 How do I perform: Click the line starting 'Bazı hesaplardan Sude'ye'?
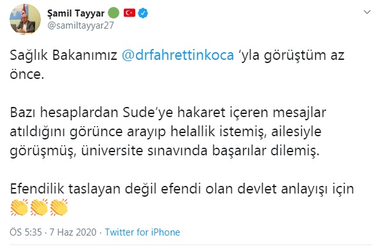click(x=168, y=113)
